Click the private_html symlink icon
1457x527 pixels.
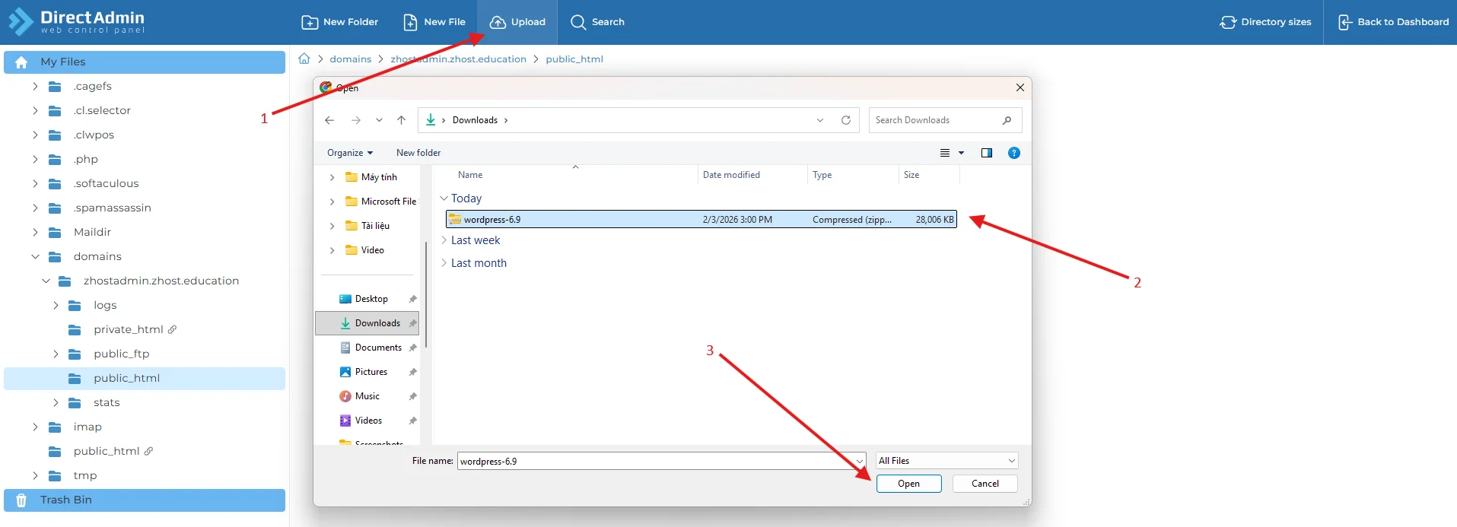pos(173,329)
